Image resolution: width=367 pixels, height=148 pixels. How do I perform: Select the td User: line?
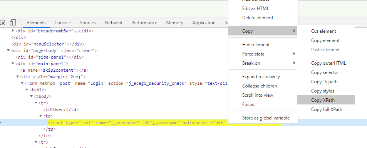tap(61, 109)
